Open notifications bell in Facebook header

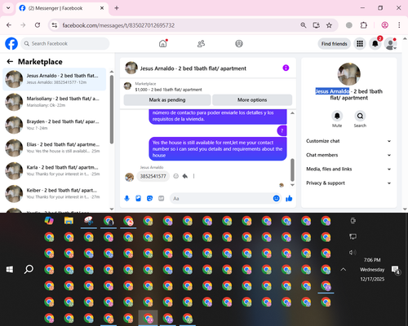pos(375,44)
